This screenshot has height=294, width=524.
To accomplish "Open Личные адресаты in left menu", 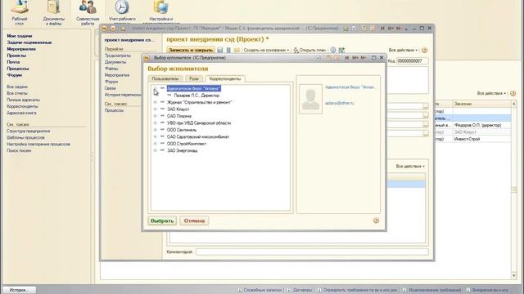I will (x=23, y=100).
